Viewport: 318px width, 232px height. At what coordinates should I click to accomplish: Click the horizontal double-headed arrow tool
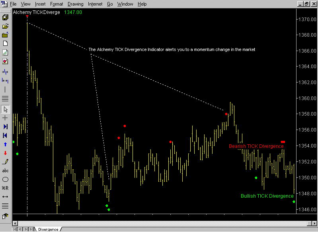(x=5, y=197)
